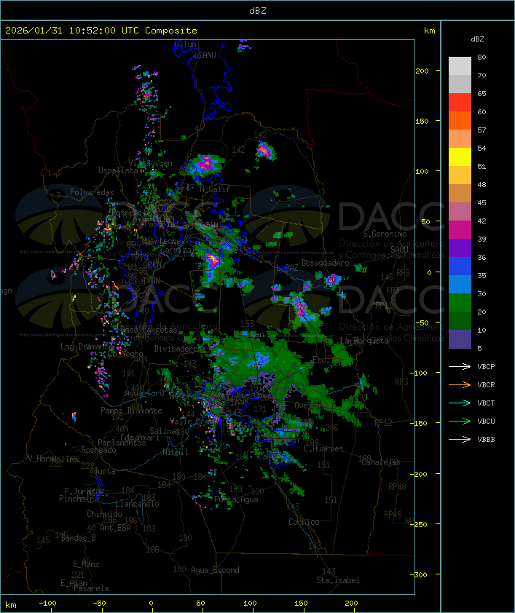Click the Cochico location label
Viewport: 515px width, 613px height.
(x=304, y=522)
